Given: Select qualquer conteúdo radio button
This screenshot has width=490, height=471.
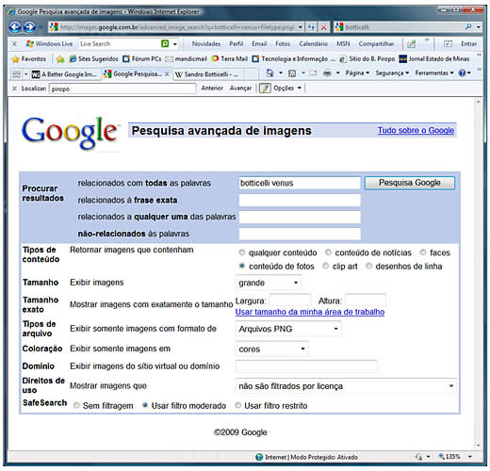Looking at the screenshot, I should [x=241, y=252].
